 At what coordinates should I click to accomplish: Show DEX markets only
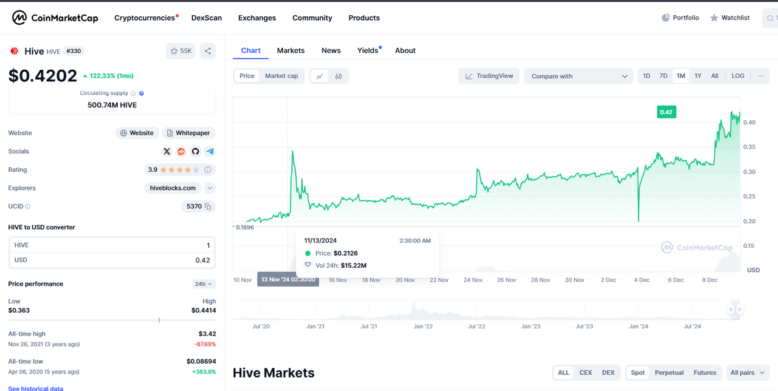[x=608, y=373]
